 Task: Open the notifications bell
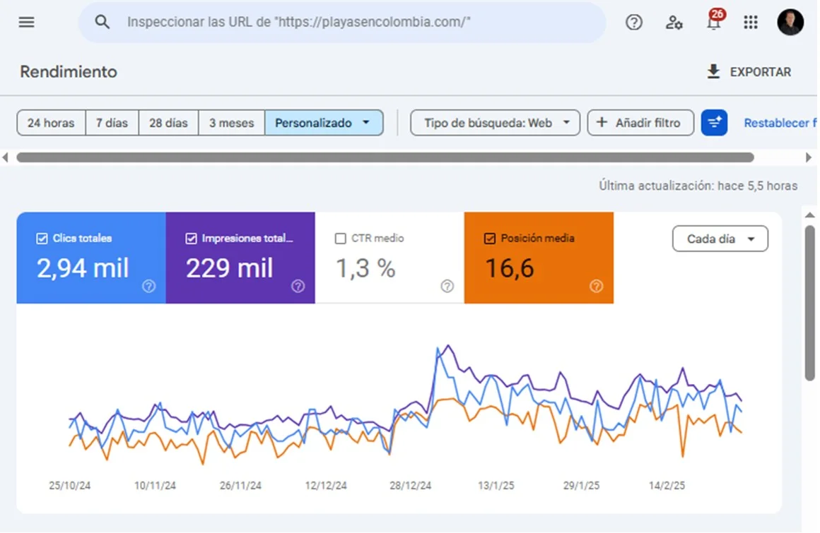tap(713, 23)
